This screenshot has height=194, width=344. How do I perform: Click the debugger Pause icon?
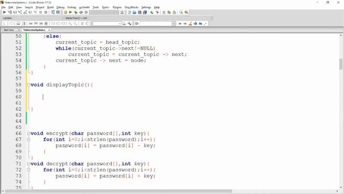point(41,12)
